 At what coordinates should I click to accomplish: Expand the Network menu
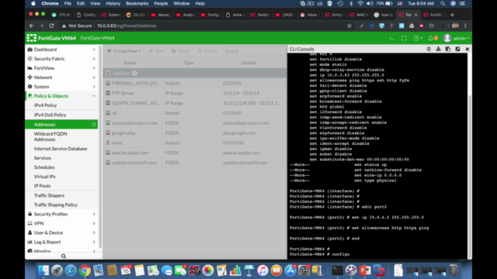62,77
